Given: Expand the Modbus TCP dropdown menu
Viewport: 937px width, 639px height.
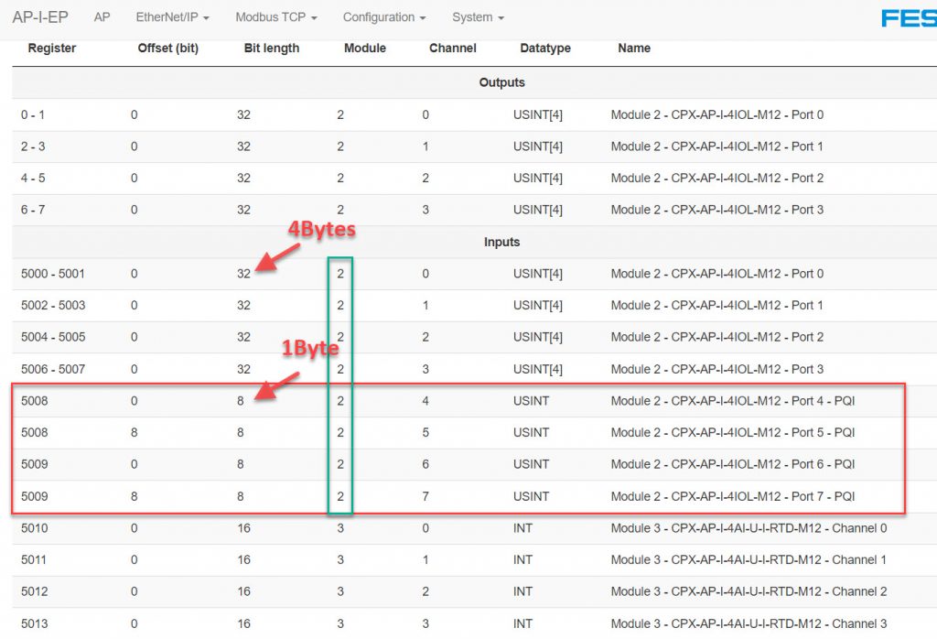Looking at the screenshot, I should [x=276, y=17].
